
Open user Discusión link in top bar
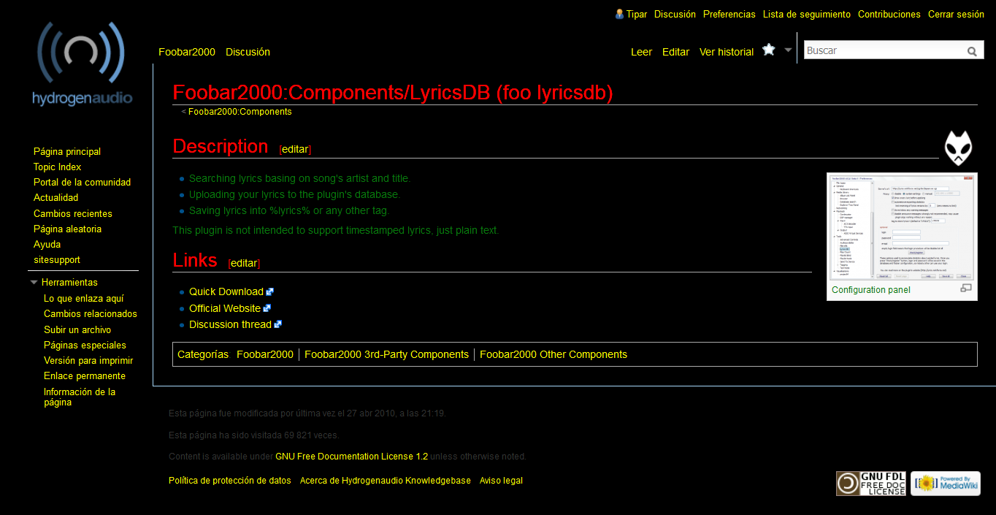tap(675, 14)
